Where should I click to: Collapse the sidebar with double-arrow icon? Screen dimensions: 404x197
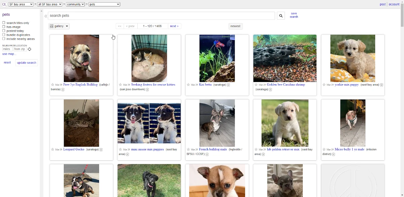[46, 16]
